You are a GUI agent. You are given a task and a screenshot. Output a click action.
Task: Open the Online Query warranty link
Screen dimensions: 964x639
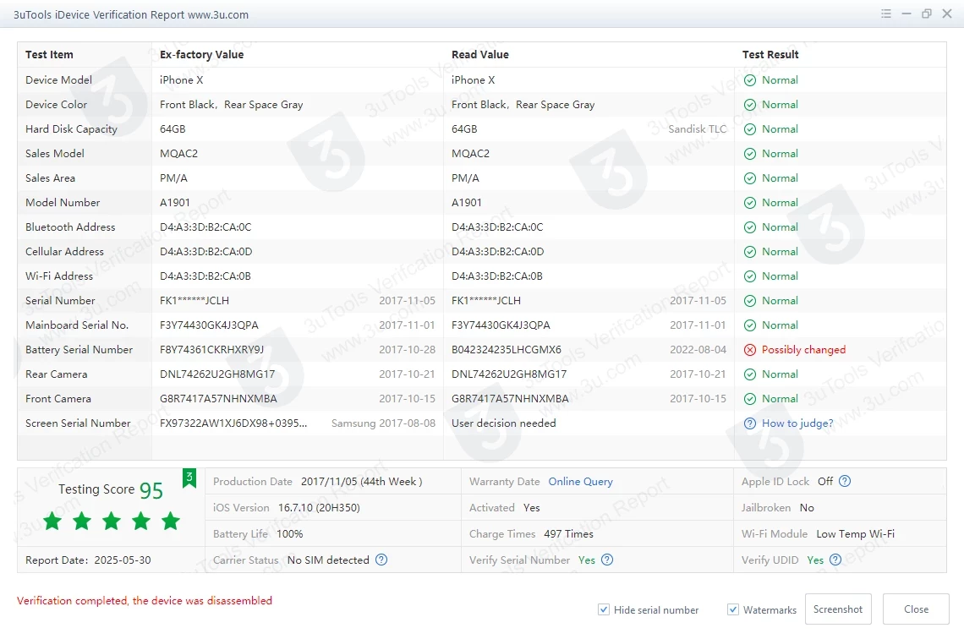pyautogui.click(x=580, y=482)
